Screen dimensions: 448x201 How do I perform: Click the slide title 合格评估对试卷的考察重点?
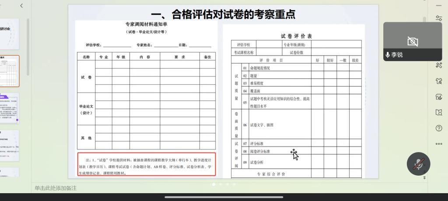(223, 14)
